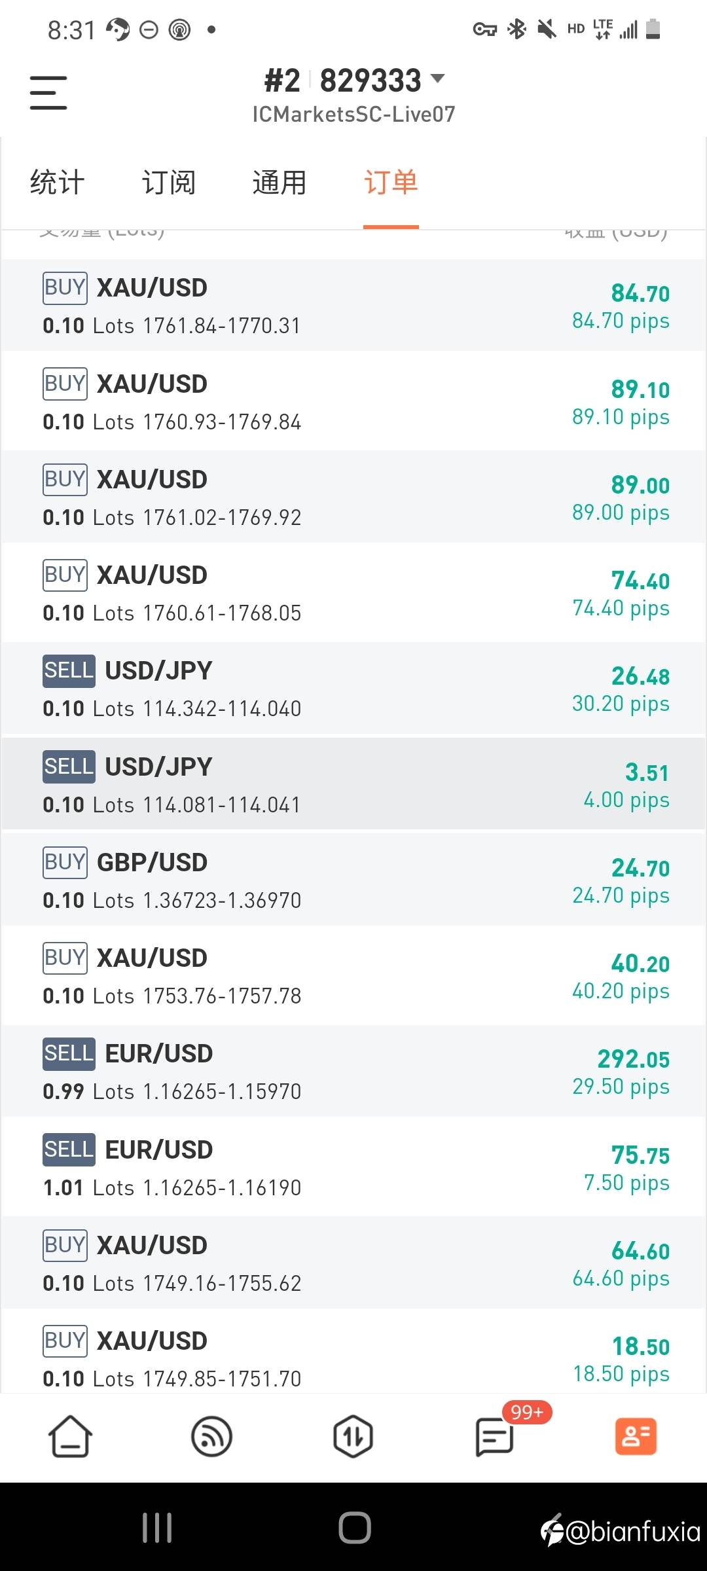Open the GBP/USD buy order row
Image resolution: width=707 pixels, height=1571 pixels.
353,880
